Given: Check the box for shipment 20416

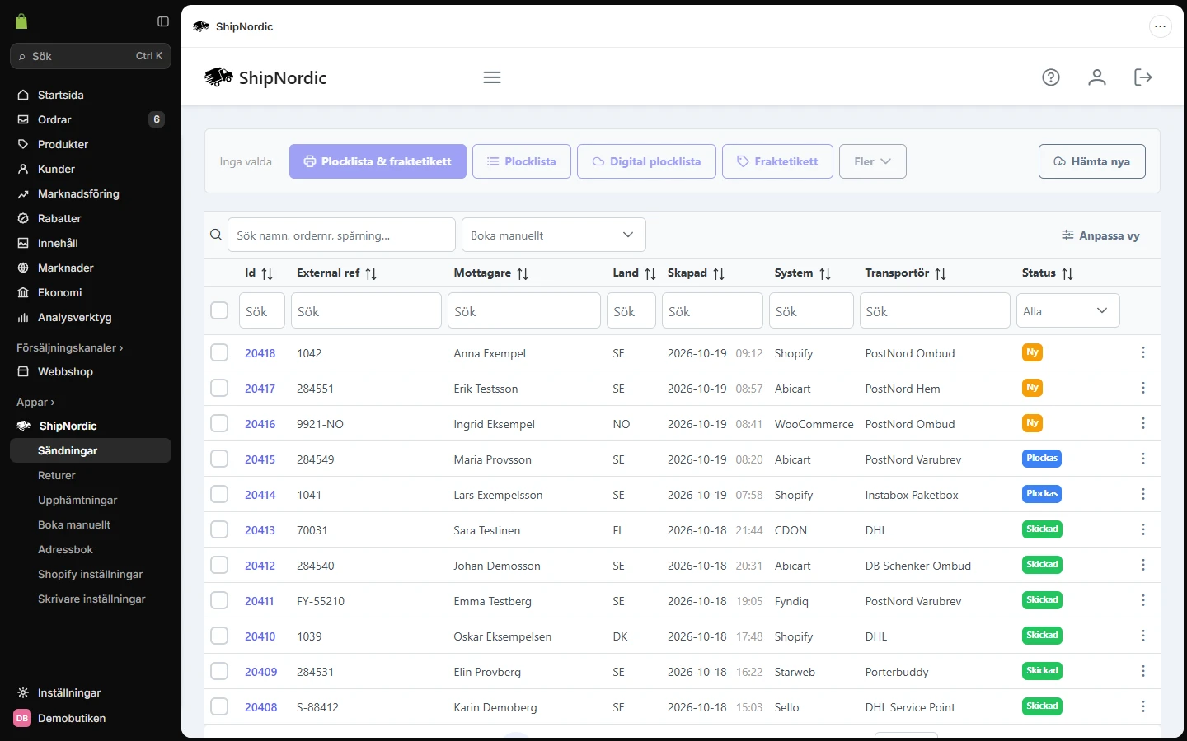Looking at the screenshot, I should pyautogui.click(x=219, y=423).
